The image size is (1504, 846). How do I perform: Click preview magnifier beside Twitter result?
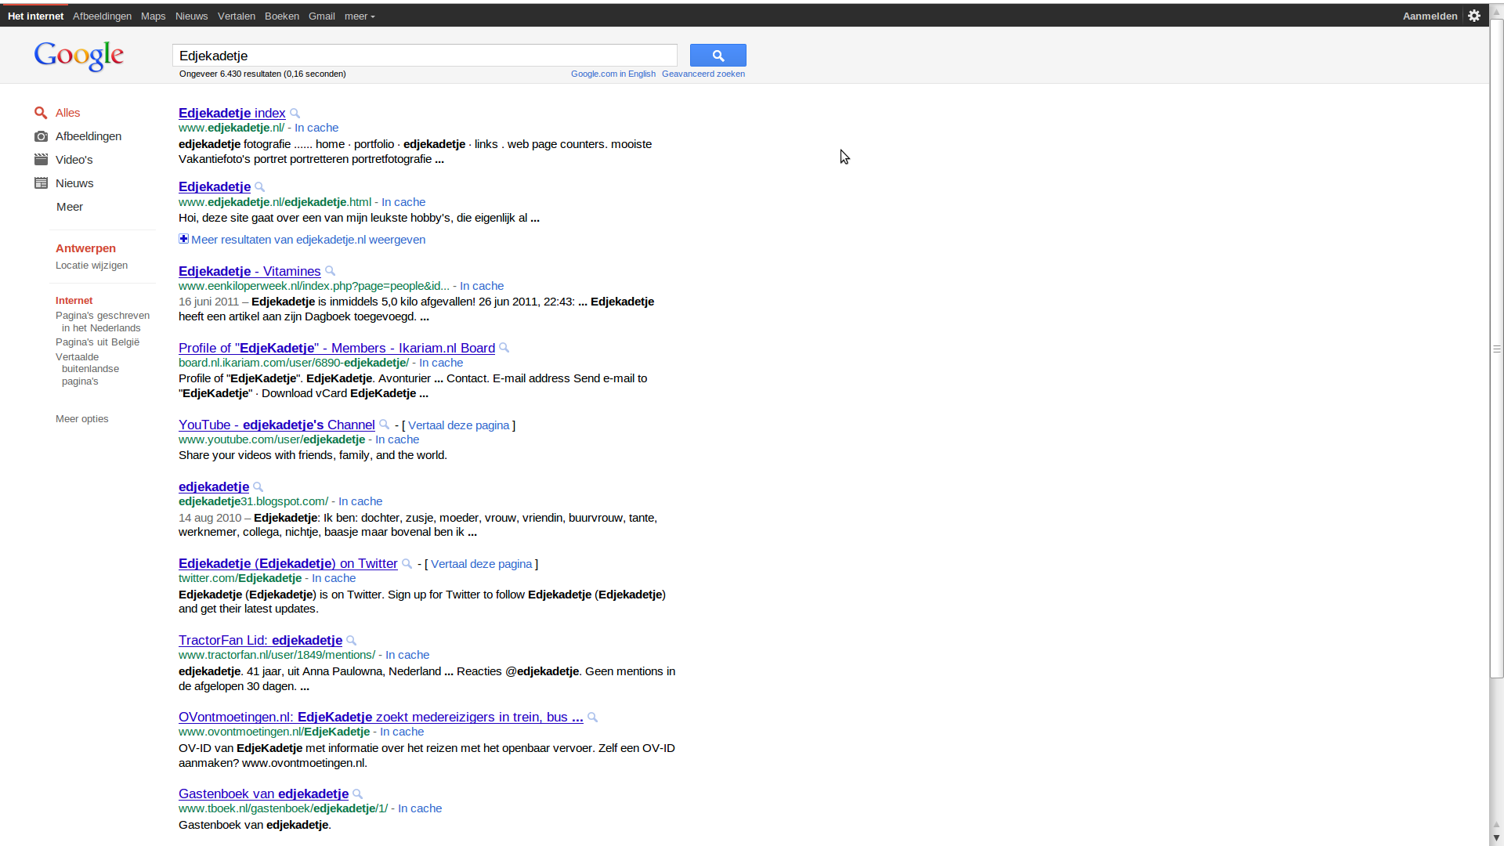(407, 564)
